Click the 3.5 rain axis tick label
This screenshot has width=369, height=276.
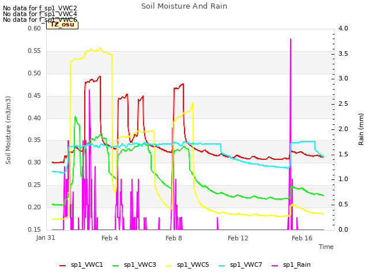click(x=343, y=53)
